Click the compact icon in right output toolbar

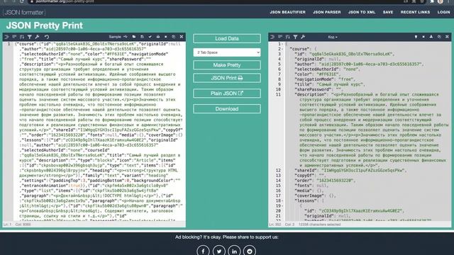click(280, 37)
